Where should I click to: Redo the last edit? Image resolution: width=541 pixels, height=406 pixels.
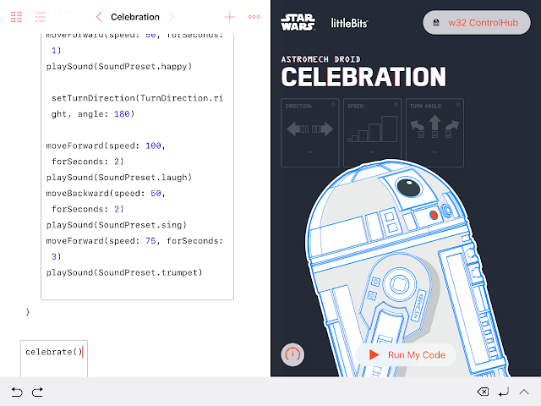click(37, 392)
